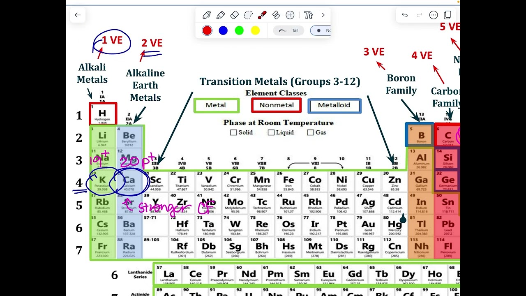The height and width of the screenshot is (296, 526).
Task: Click the Element Classes heading
Action: pos(276,93)
